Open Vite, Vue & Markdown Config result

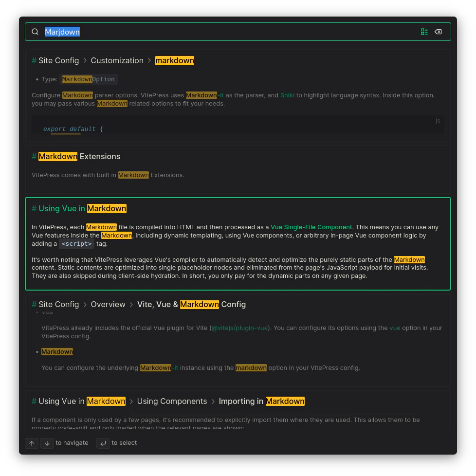click(191, 305)
